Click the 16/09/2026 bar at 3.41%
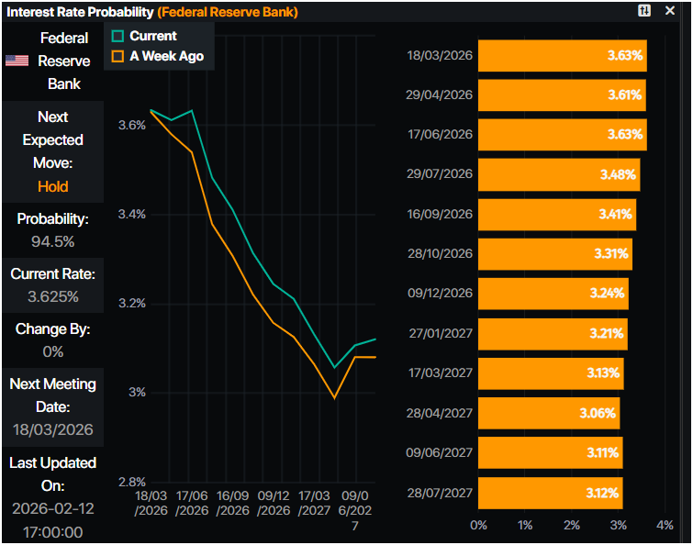The height and width of the screenshot is (545, 693). [x=557, y=215]
